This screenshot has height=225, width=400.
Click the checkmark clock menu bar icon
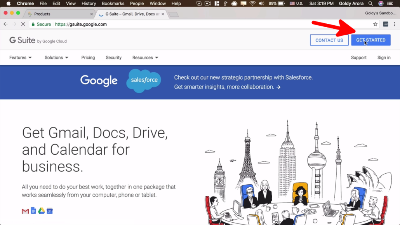tap(199, 3)
